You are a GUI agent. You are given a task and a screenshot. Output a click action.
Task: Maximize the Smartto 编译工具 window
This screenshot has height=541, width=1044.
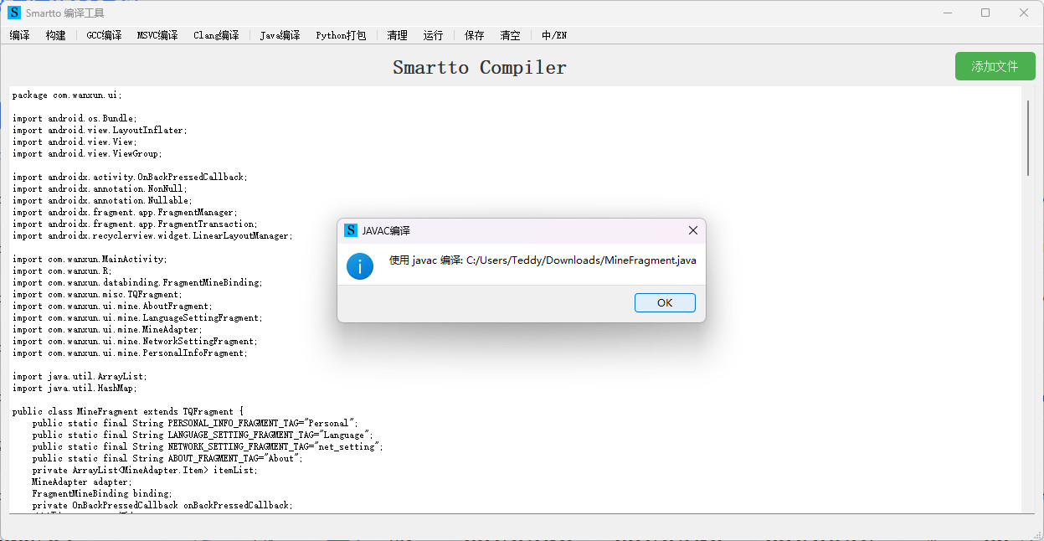pos(985,13)
